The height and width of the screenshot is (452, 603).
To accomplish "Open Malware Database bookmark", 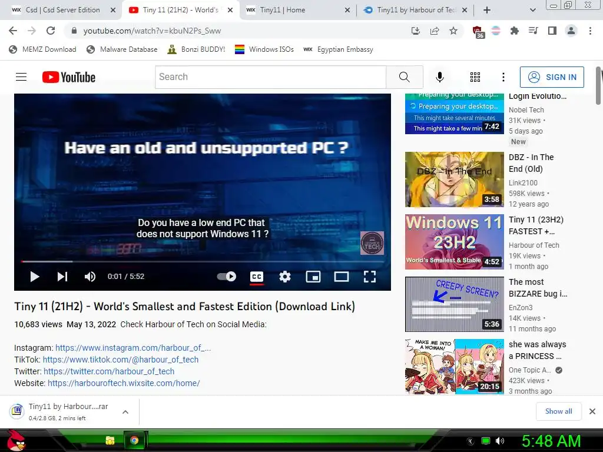I will pos(122,49).
